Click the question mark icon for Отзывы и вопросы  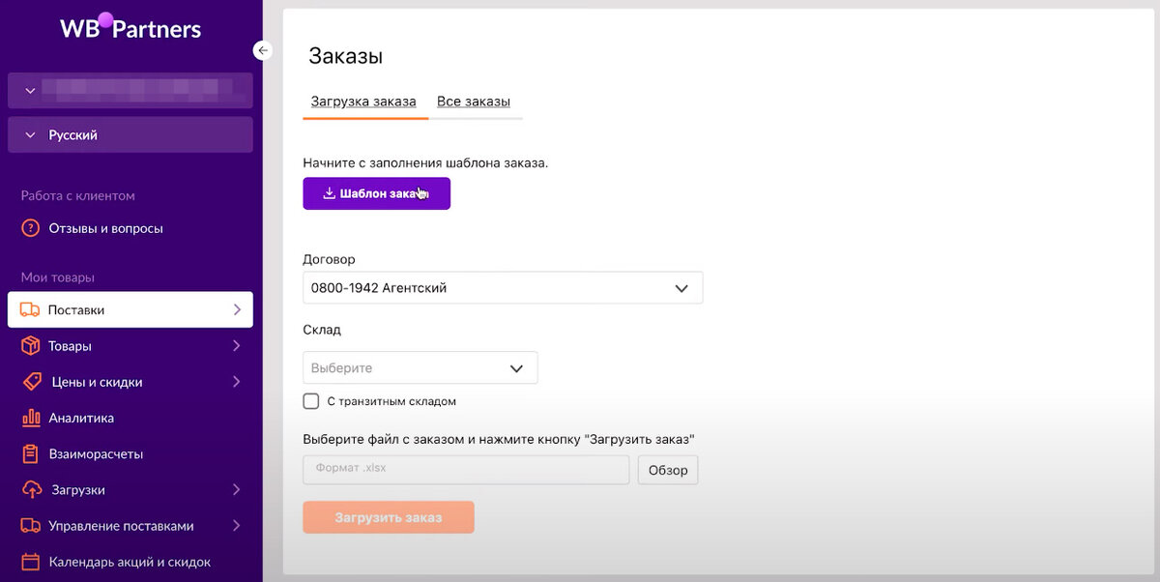click(30, 229)
